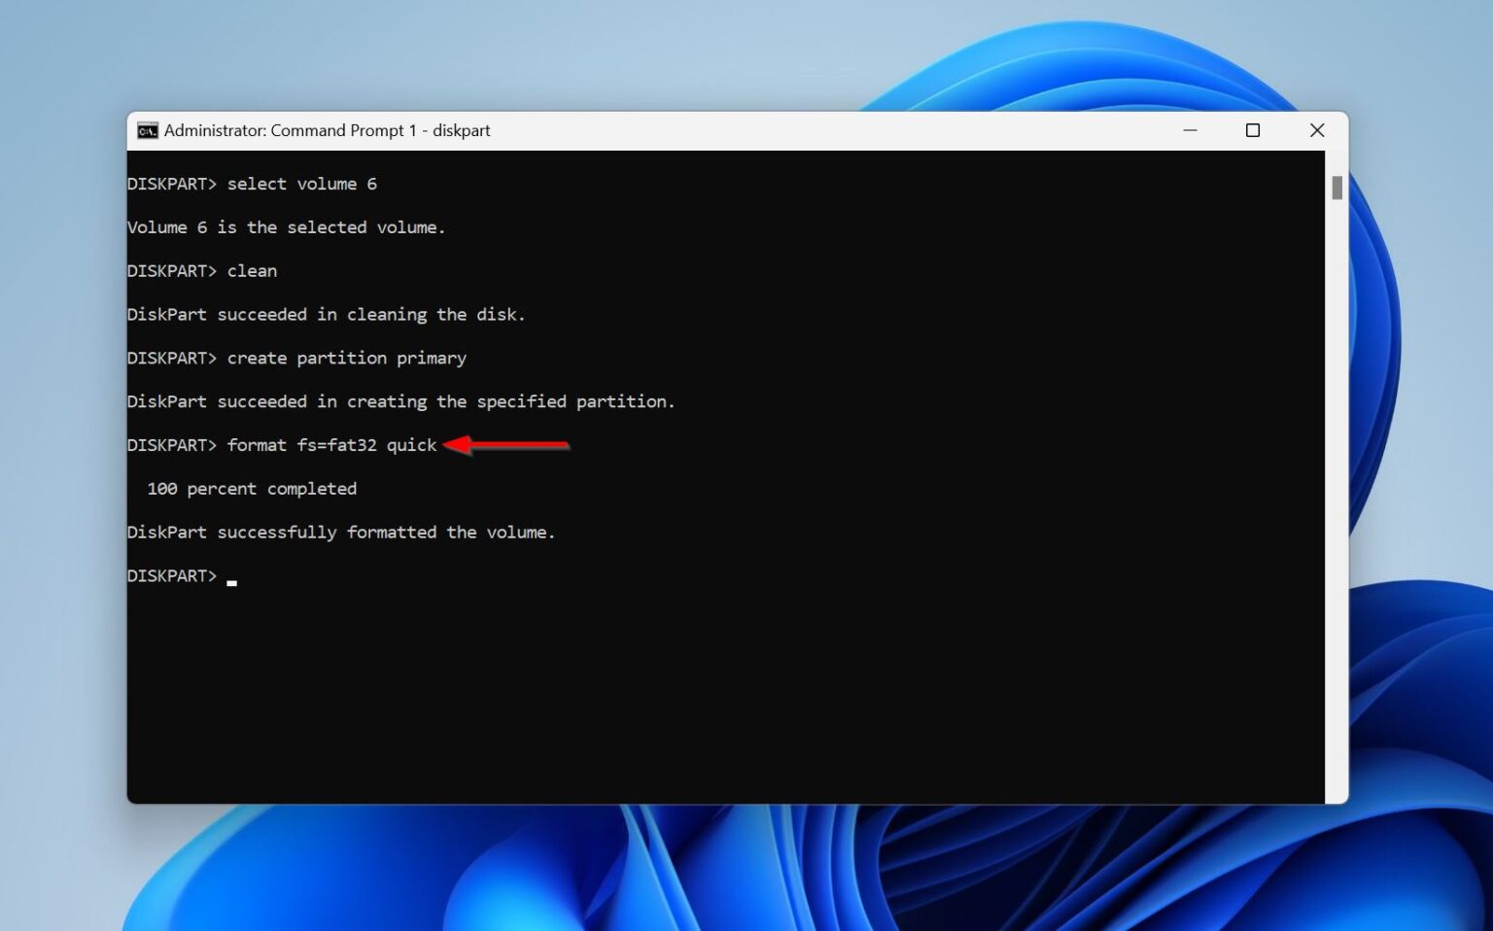Click the red arrow annotation

(x=505, y=444)
